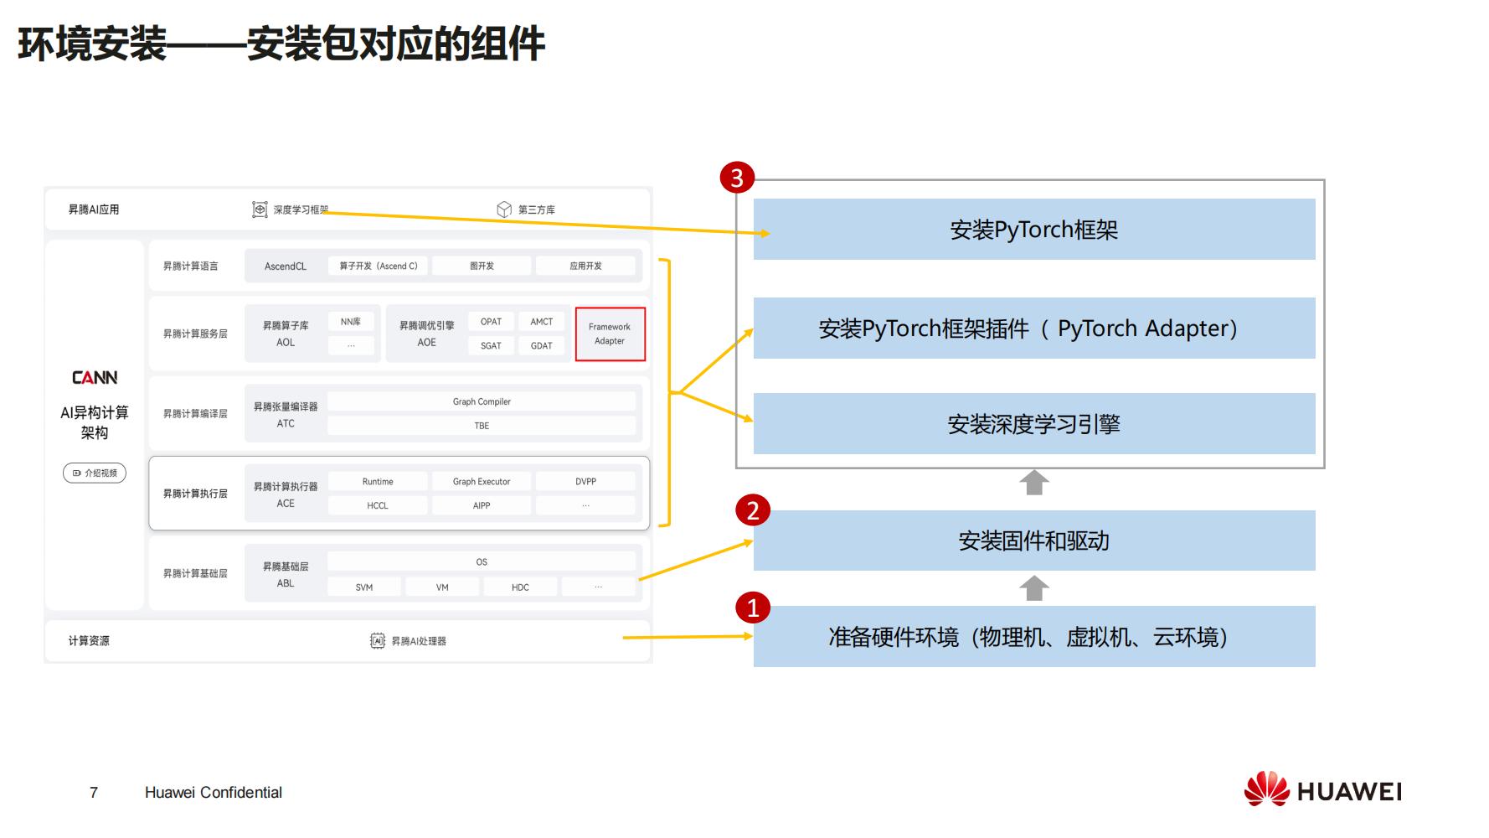Image resolution: width=1489 pixels, height=838 pixels.
Task: Select the 安装PyTorch框架 box
Action: coord(1034,229)
